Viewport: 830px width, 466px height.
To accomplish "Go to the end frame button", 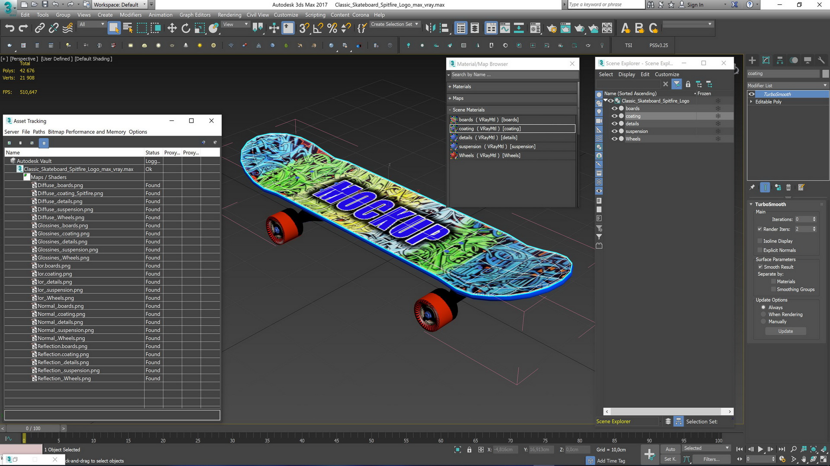I will [782, 449].
